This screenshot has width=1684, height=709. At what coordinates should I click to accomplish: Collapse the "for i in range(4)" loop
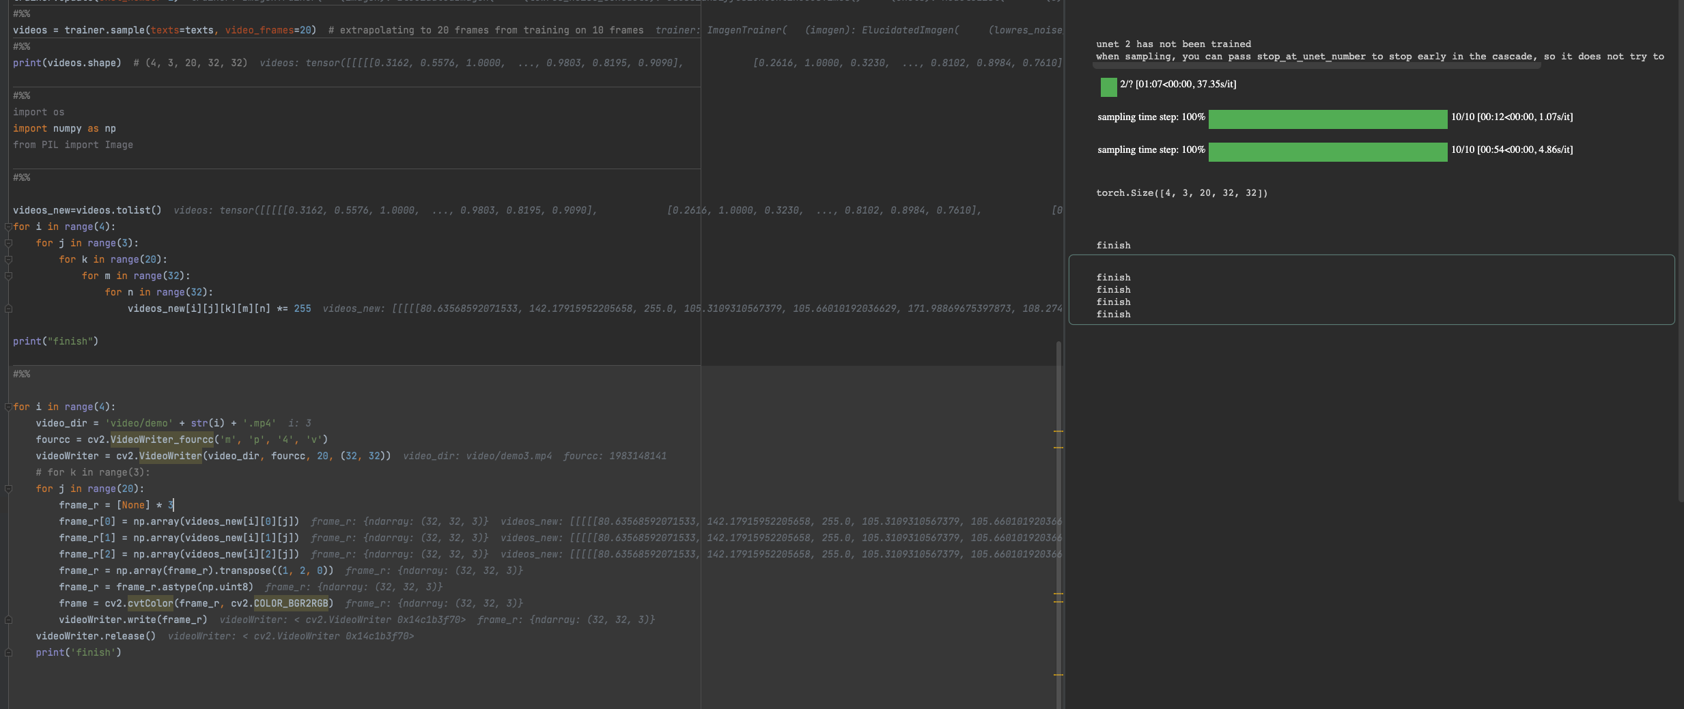click(9, 227)
